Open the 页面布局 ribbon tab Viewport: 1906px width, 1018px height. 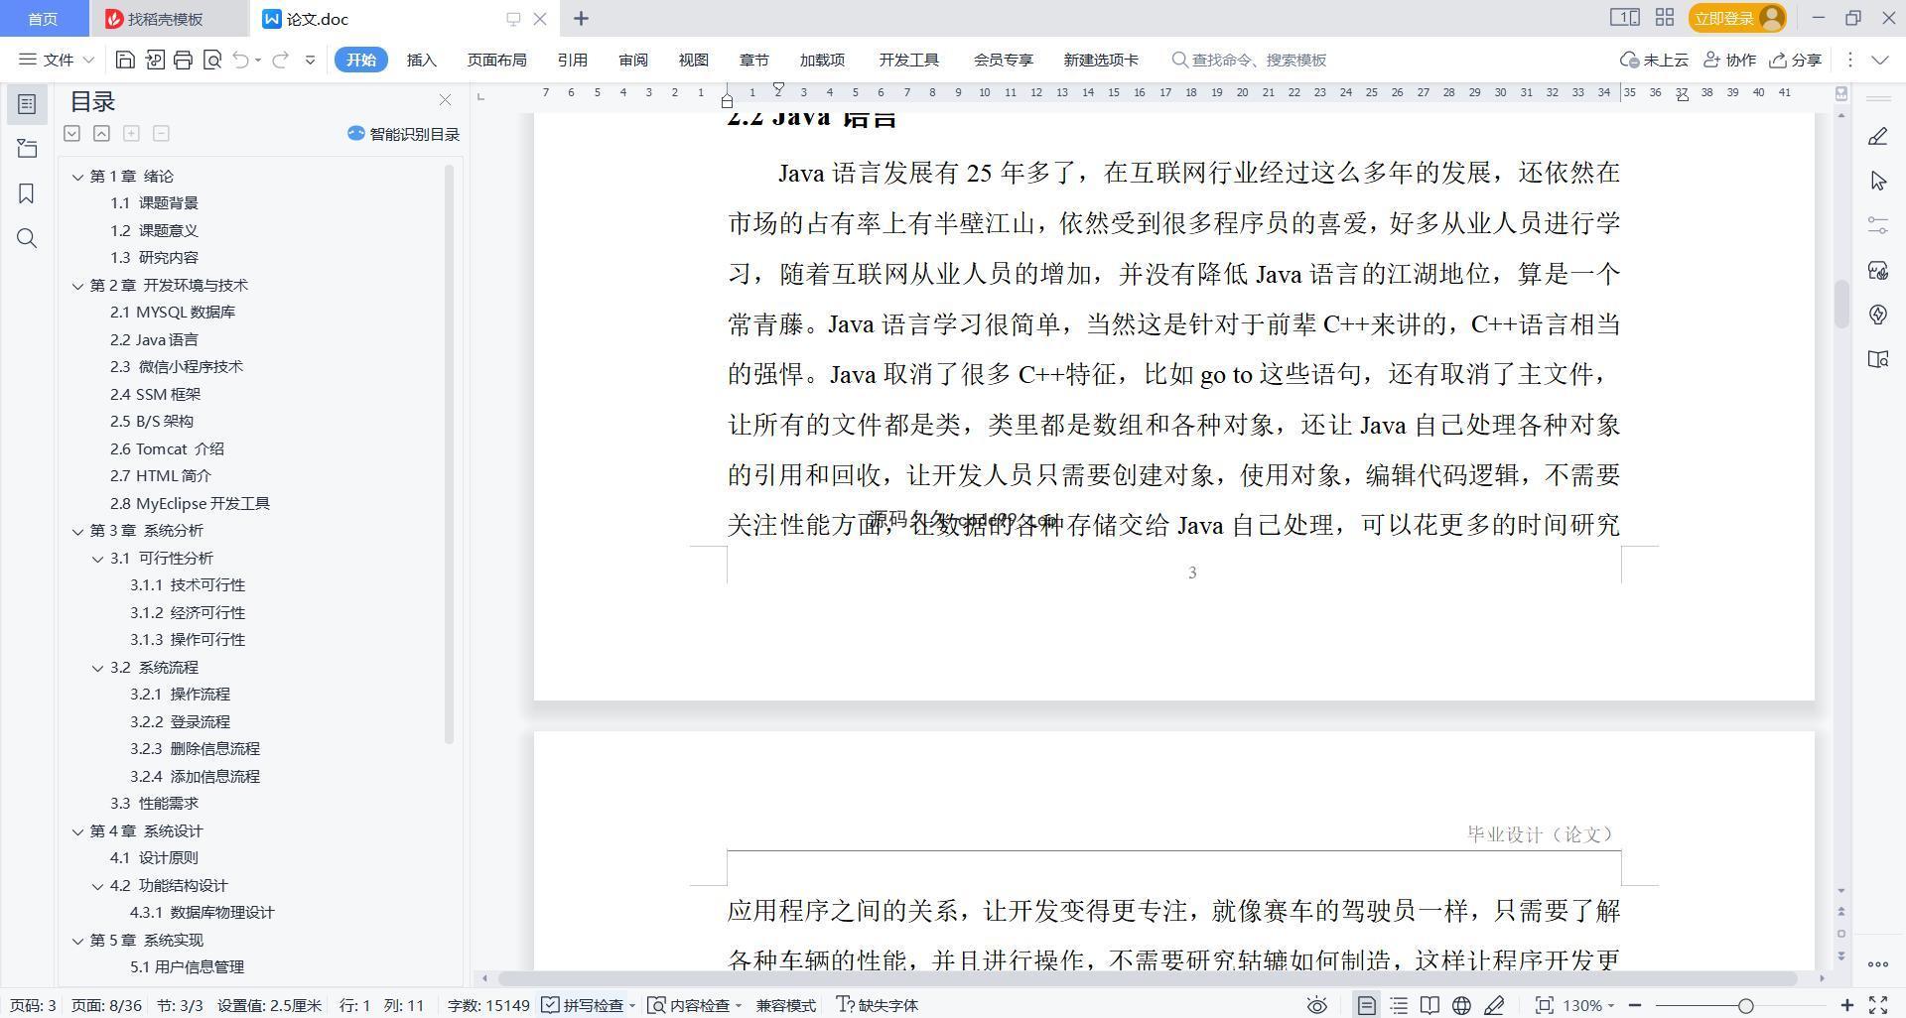point(496,60)
